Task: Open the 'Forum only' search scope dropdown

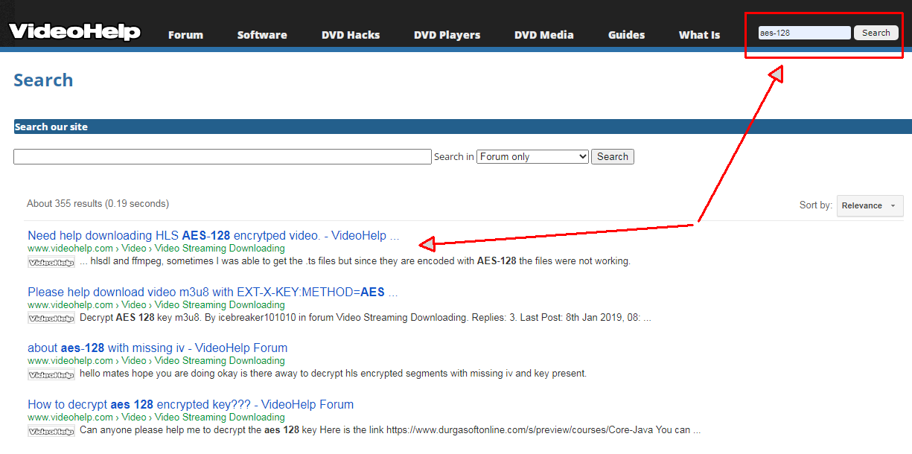Action: point(532,157)
